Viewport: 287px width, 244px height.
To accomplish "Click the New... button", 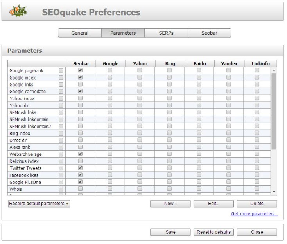I will point(170,204).
